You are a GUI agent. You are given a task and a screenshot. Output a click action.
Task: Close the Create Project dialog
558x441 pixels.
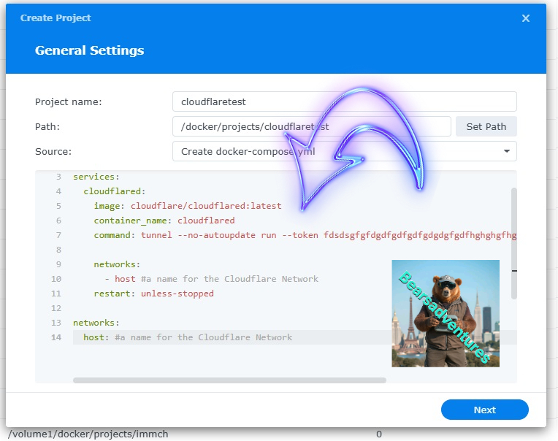click(526, 18)
